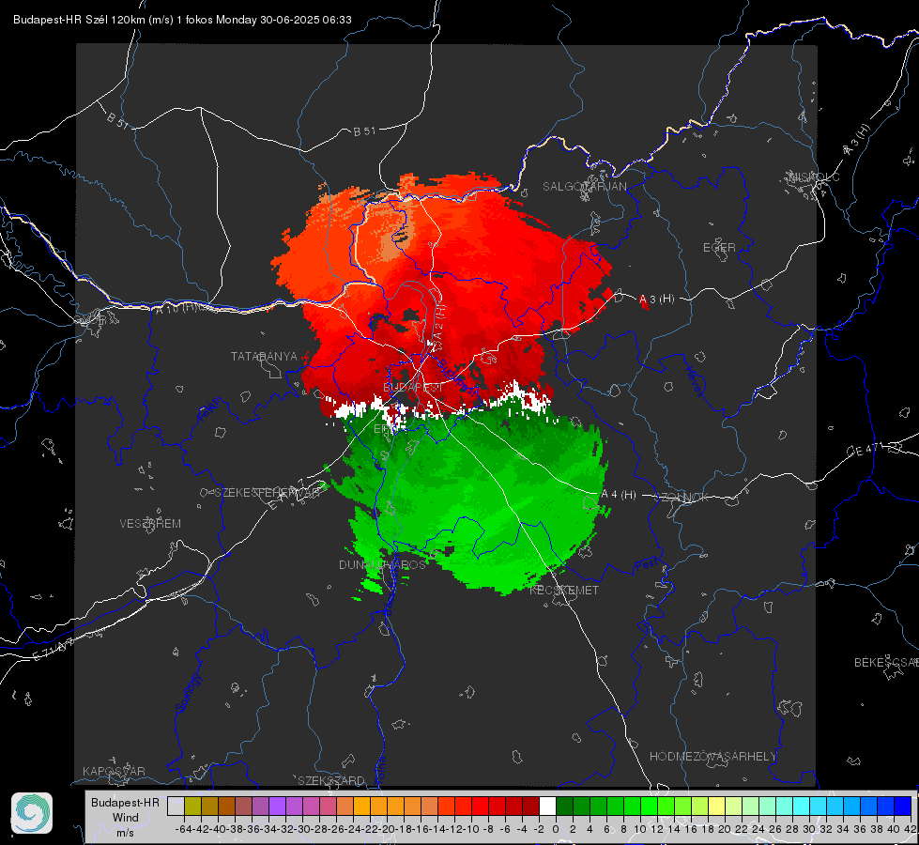Click the BUDAPEST city label on the map
This screenshot has width=919, height=845.
pyautogui.click(x=412, y=388)
